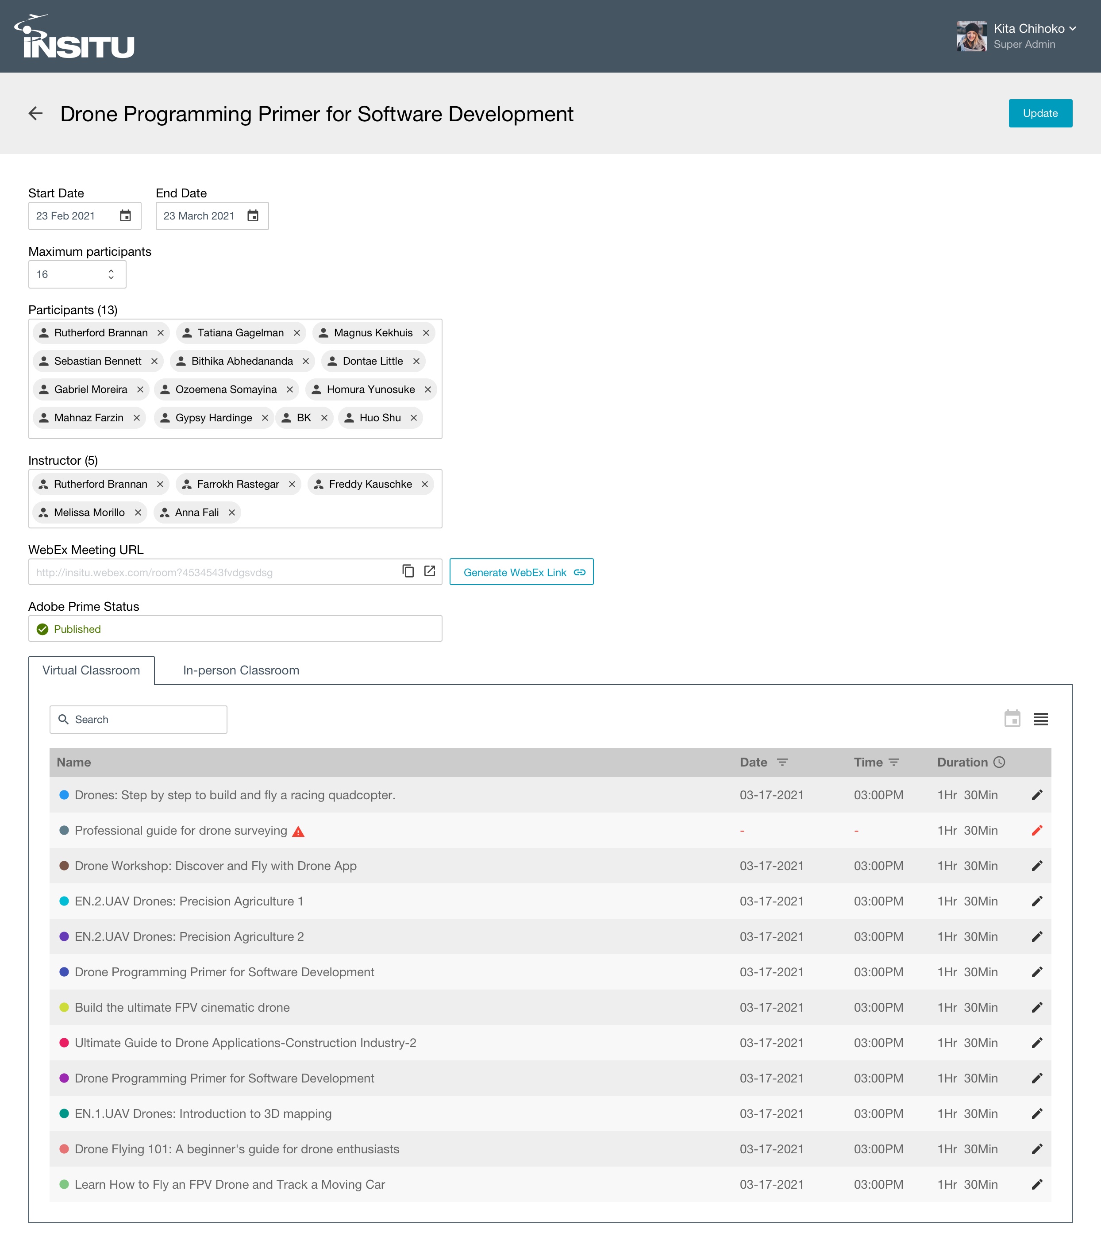The image size is (1101, 1248).
Task: Go back using the left arrow icon
Action: 35,114
